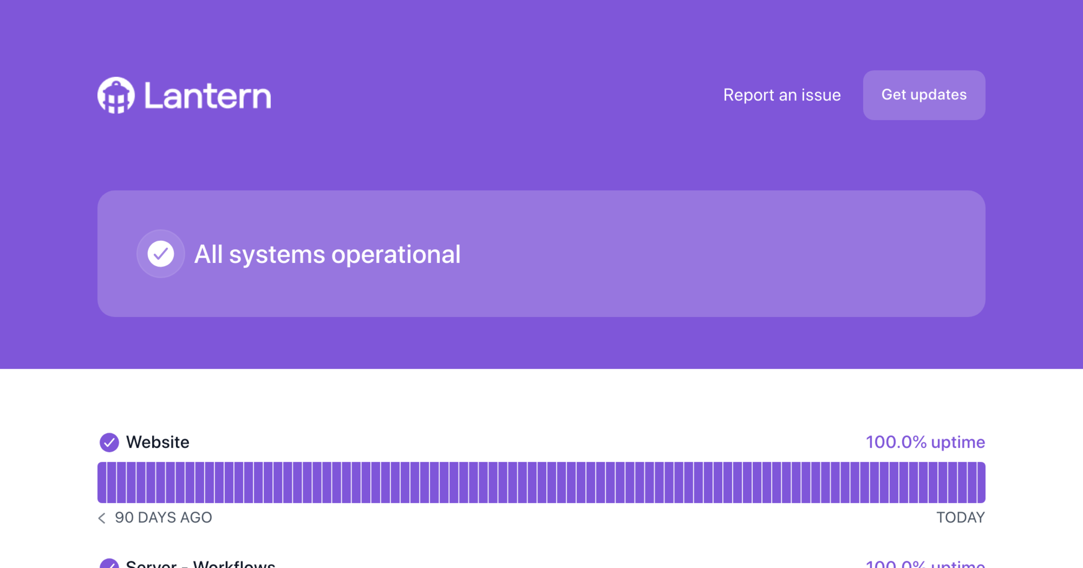Go back using the left chevron arrow
1083x568 pixels.
[x=102, y=518]
